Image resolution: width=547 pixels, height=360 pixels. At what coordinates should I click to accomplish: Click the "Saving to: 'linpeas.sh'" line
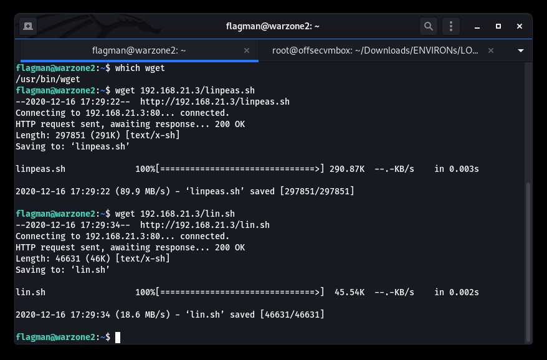(72, 146)
